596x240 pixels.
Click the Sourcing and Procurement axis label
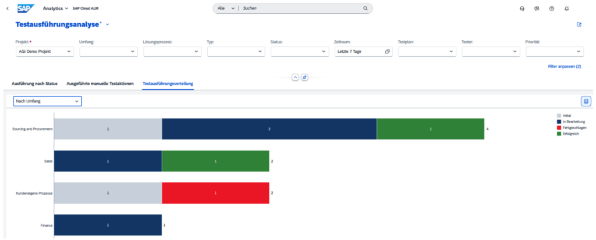coord(33,129)
